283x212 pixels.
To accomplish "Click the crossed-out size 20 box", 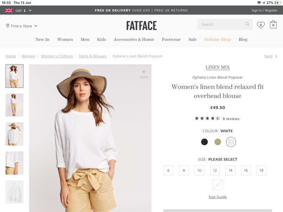I will 217,185.
